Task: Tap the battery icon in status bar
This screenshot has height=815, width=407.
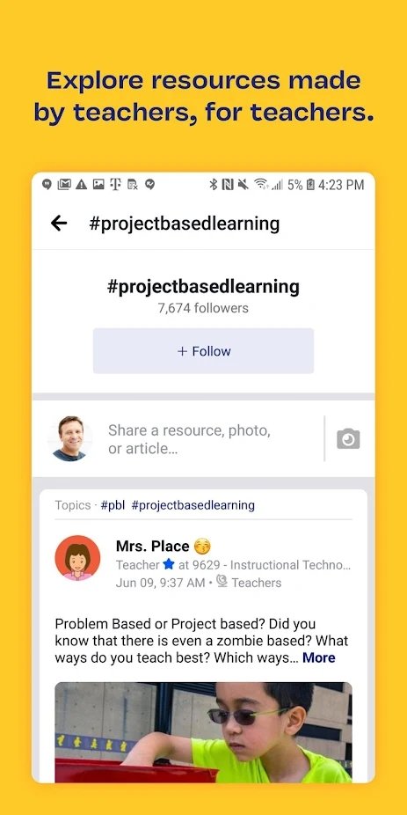Action: tap(310, 184)
